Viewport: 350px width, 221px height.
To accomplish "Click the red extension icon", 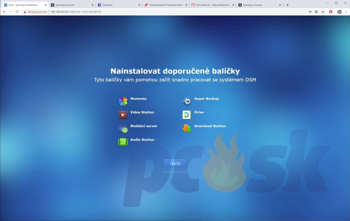I will click(331, 12).
